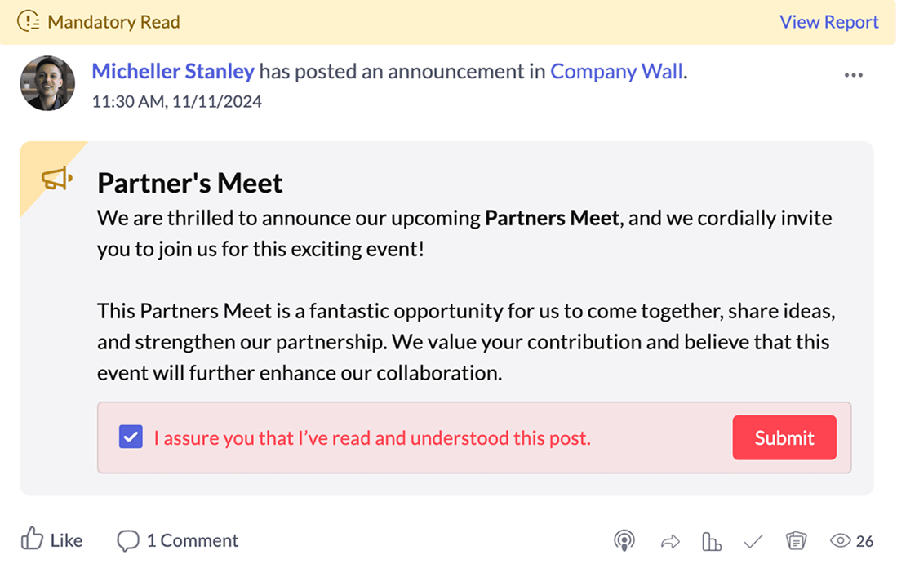This screenshot has width=897, height=586.
Task: Open the View Report link
Action: pyautogui.click(x=828, y=22)
